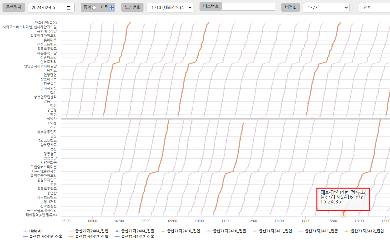Screen dimensions: 390x242
Task: Open the 노선번호 route dropdown
Action: 170,8
